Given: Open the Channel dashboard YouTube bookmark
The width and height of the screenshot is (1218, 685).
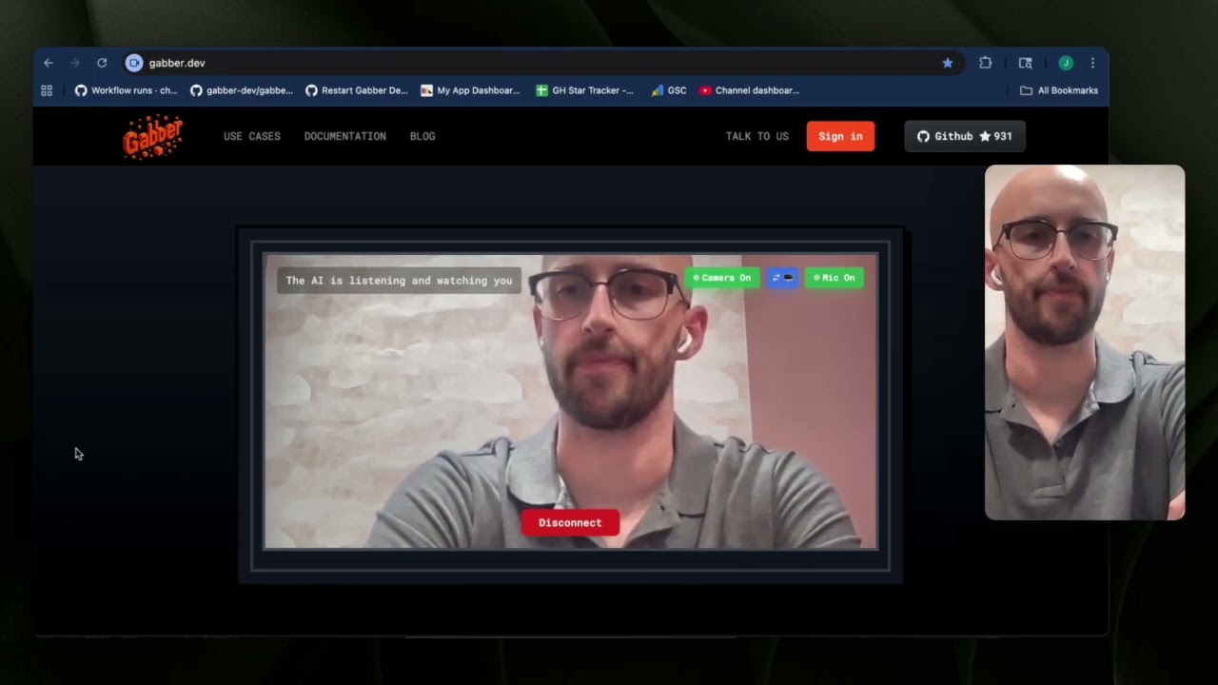Looking at the screenshot, I should [x=750, y=90].
